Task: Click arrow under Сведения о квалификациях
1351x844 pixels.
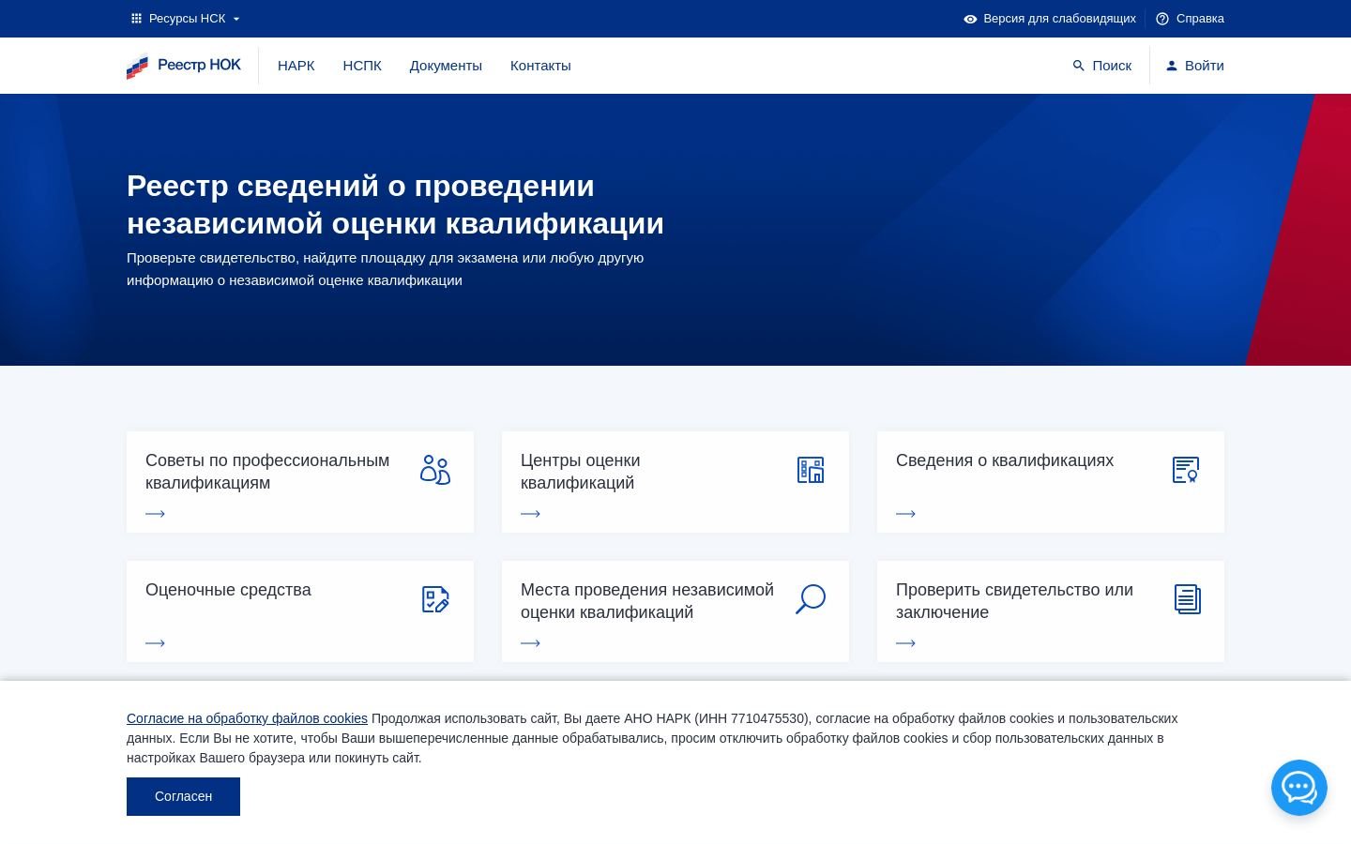Action: pos(906,514)
